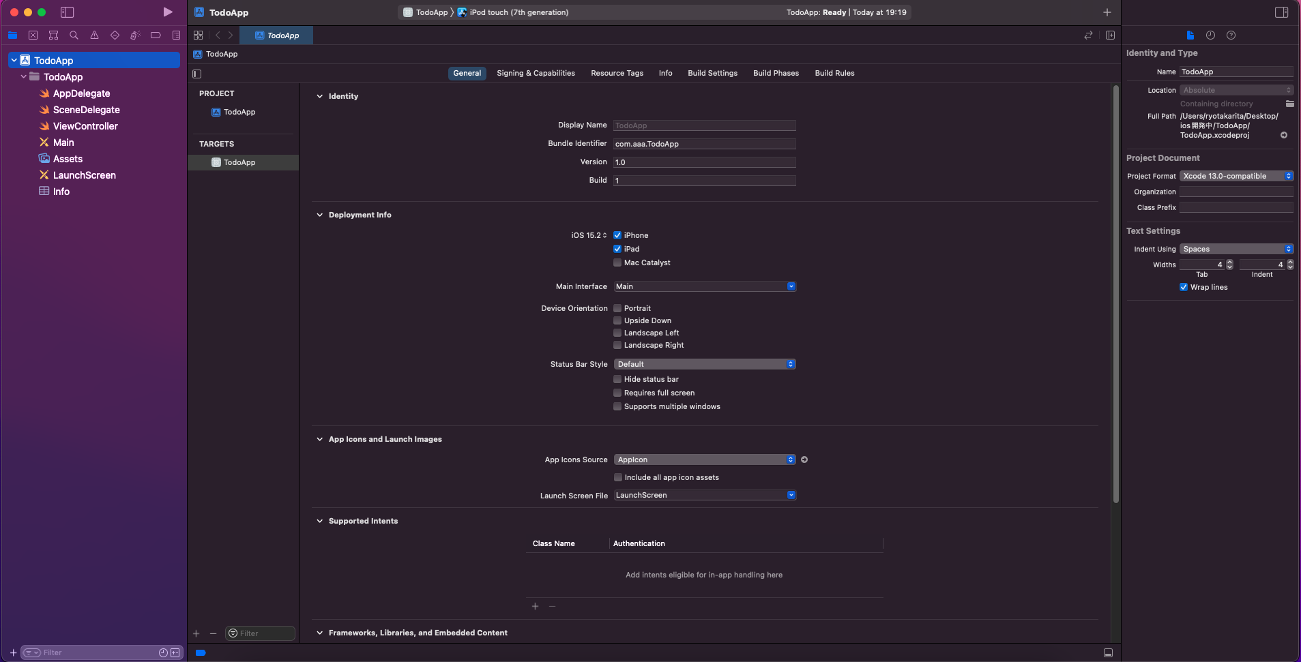Screen dimensions: 1301x662
Task: Hide the project and targets list
Action: (x=197, y=74)
